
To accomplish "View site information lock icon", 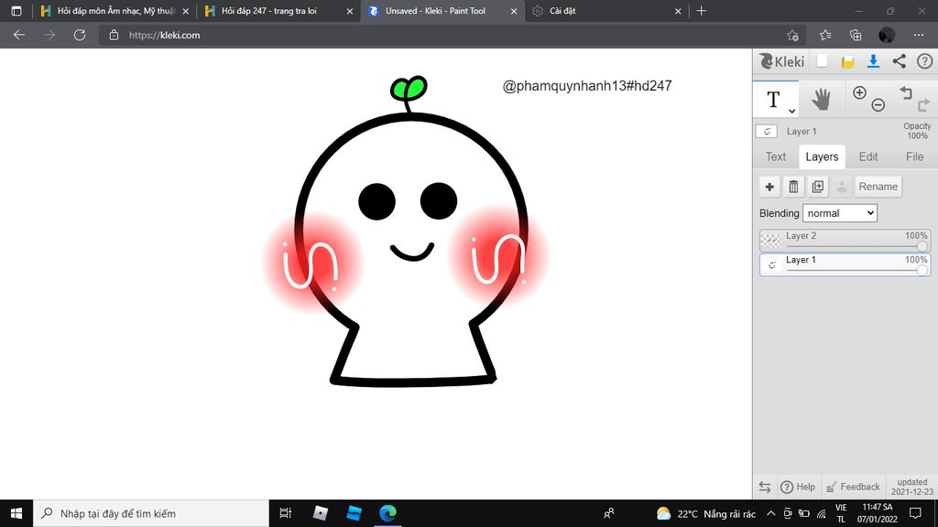I will coord(114,36).
